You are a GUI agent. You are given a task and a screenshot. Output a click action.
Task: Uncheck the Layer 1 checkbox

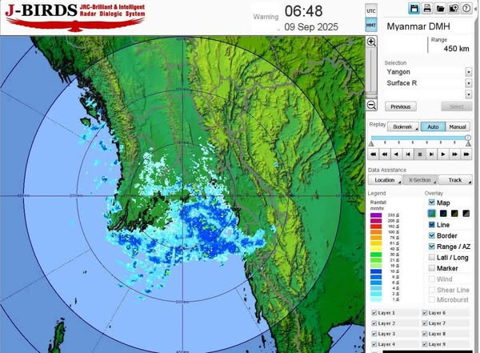click(x=374, y=313)
